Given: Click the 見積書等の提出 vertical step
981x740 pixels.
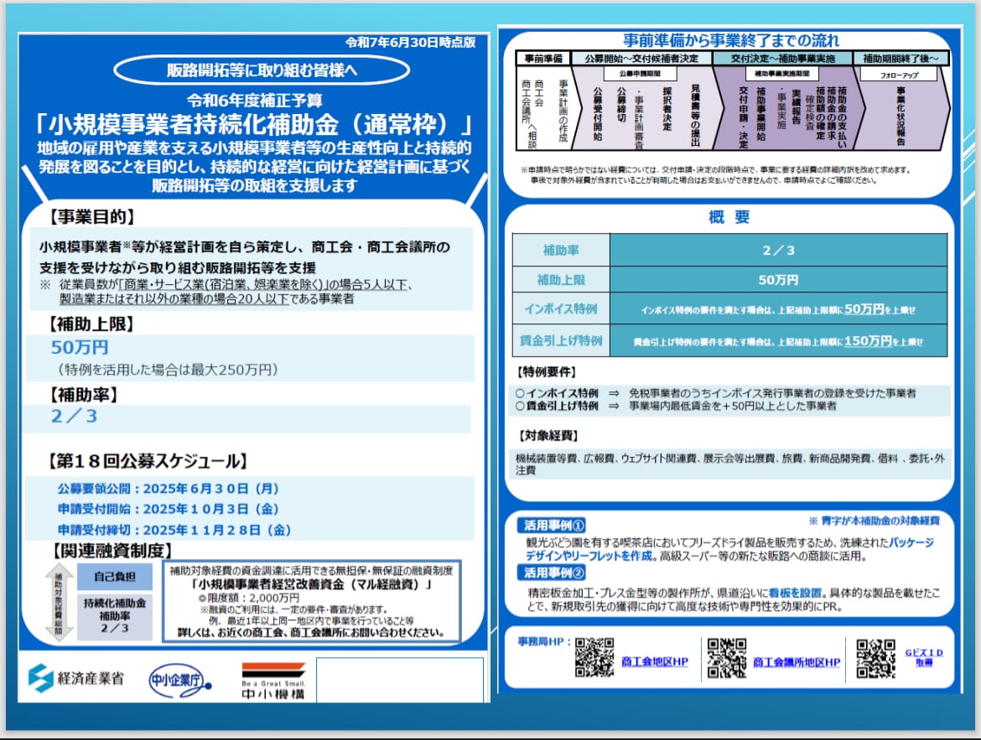Looking at the screenshot, I should click(x=694, y=116).
